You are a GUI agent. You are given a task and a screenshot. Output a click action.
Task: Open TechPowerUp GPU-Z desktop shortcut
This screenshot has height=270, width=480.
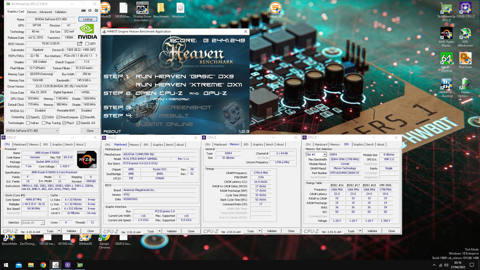446,11
